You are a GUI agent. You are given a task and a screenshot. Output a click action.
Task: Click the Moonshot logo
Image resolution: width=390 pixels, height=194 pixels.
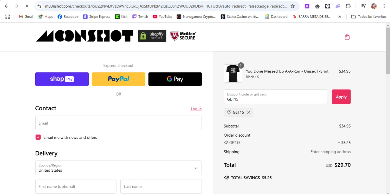tap(84, 36)
